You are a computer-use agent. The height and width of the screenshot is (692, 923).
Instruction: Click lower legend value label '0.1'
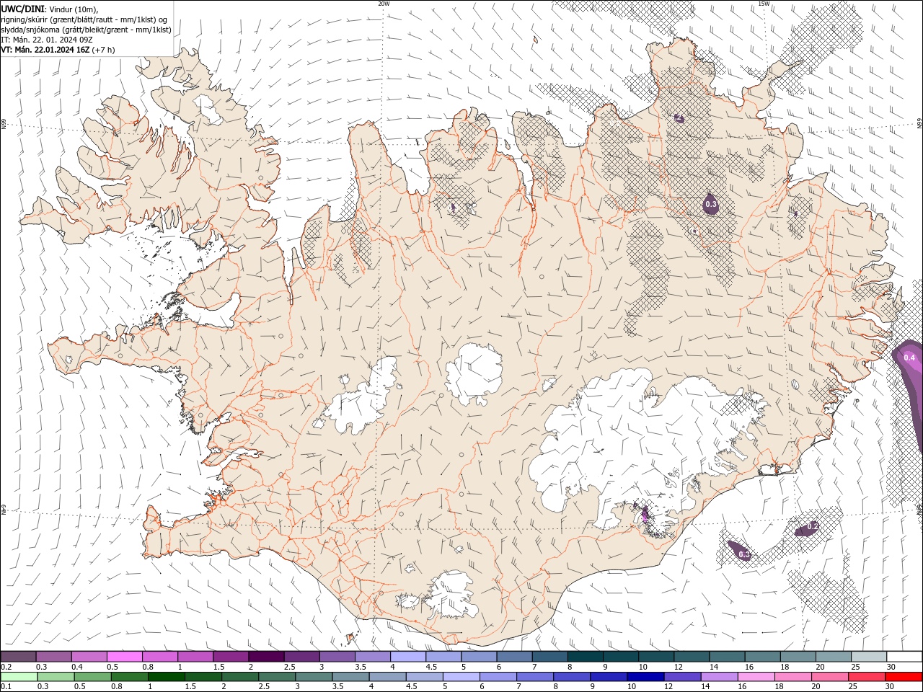pyautogui.click(x=6, y=687)
